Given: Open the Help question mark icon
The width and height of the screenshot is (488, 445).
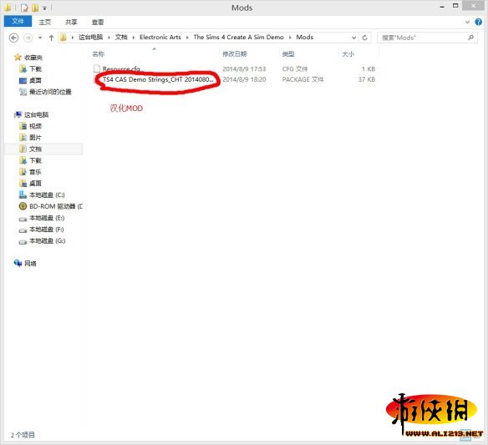Looking at the screenshot, I should 478,22.
